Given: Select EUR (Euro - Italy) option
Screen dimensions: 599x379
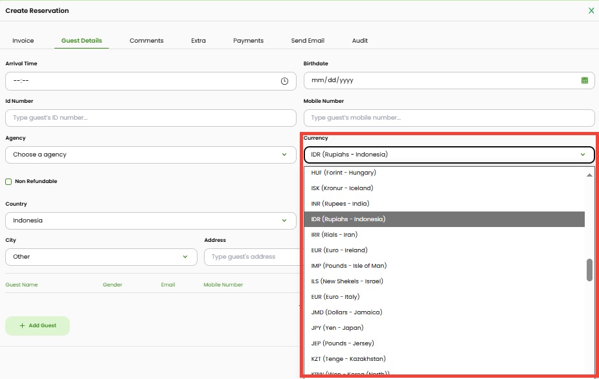Looking at the screenshot, I should pos(444,297).
